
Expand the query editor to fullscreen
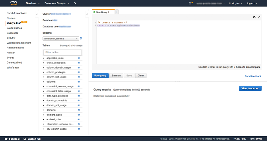click(x=259, y=17)
